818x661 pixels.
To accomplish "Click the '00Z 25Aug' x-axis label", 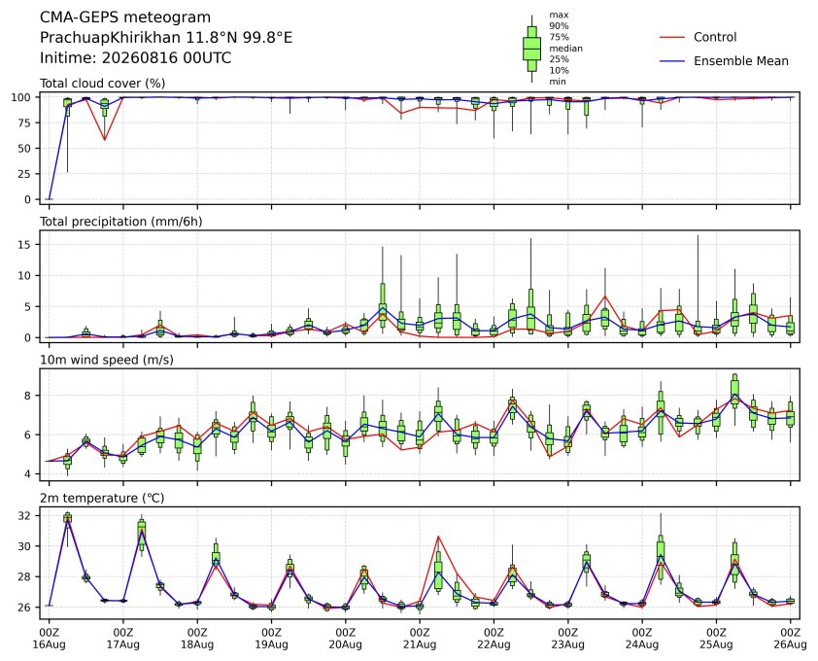I will tap(716, 639).
